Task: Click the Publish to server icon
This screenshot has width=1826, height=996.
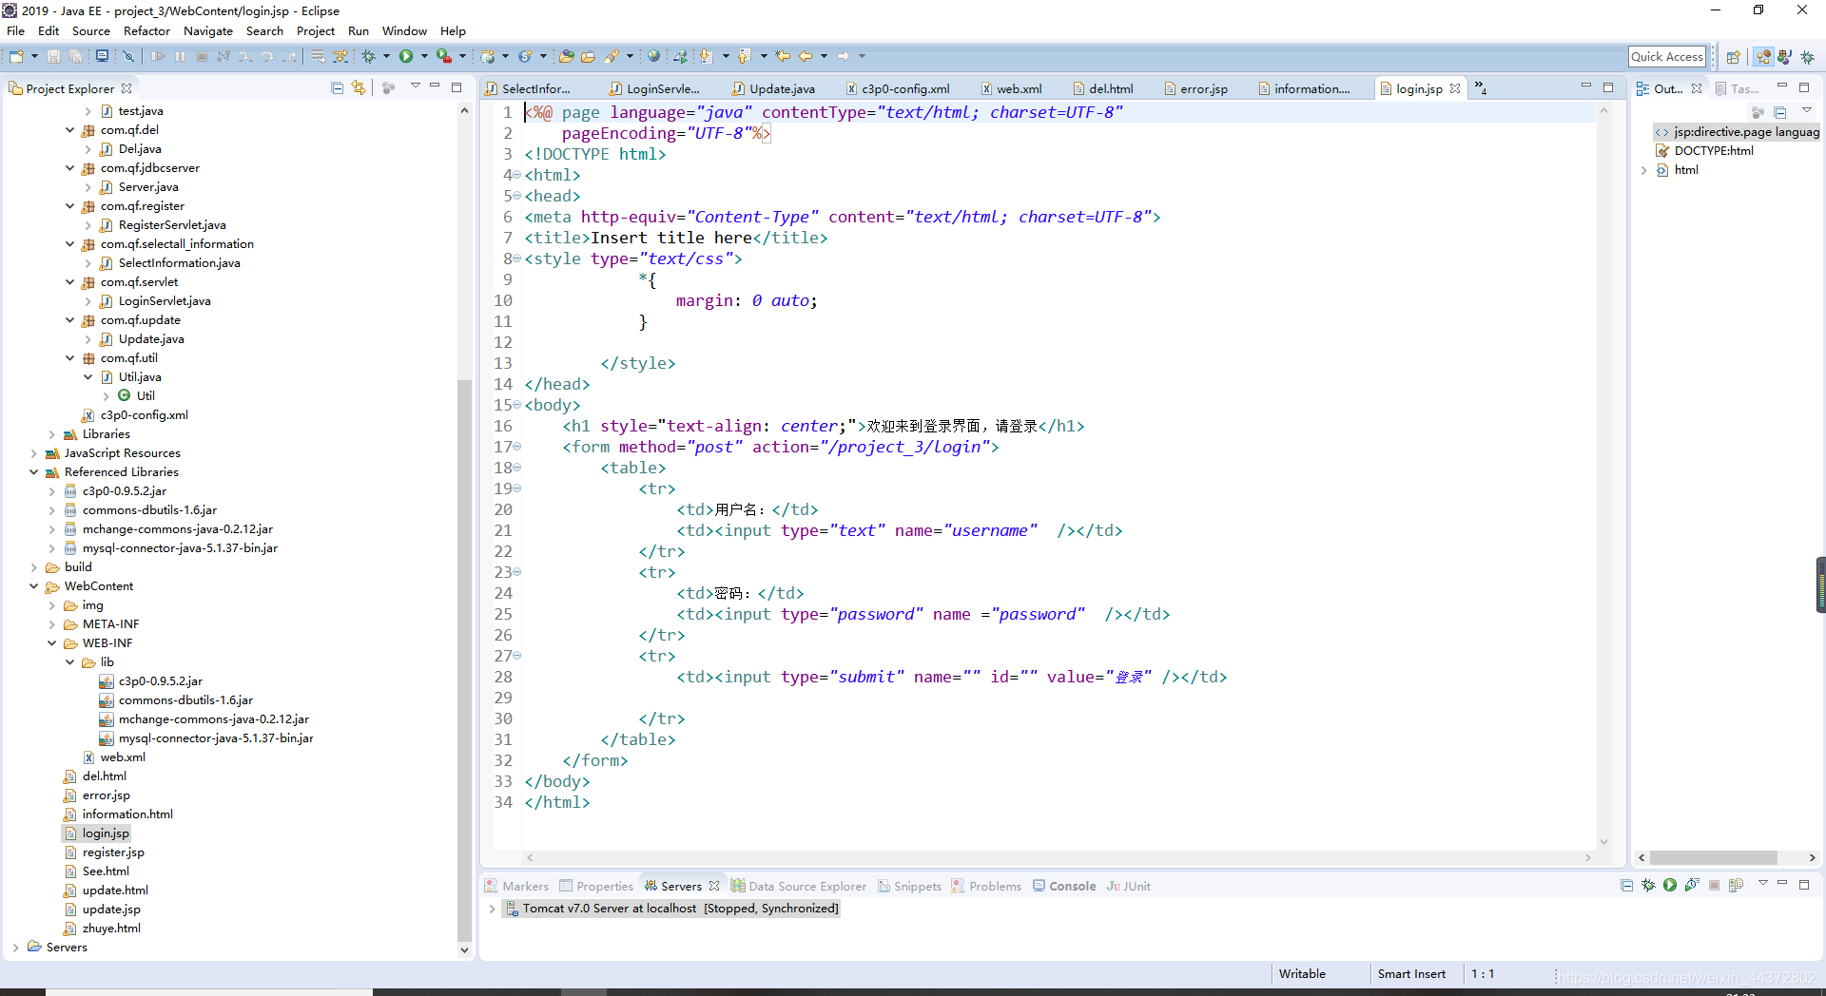Action: (1736, 885)
